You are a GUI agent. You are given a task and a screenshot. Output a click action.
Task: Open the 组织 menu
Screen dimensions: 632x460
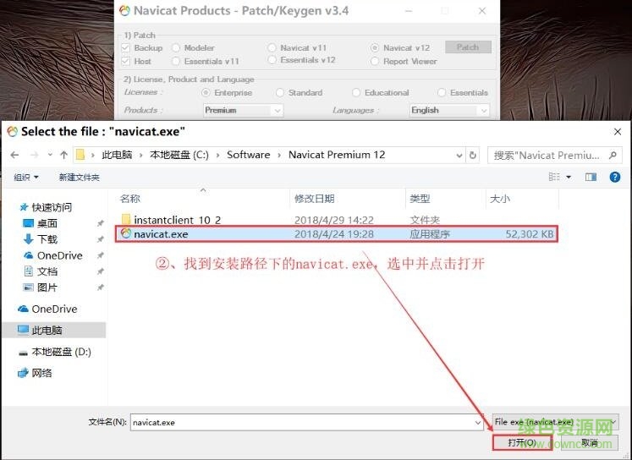tap(26, 177)
